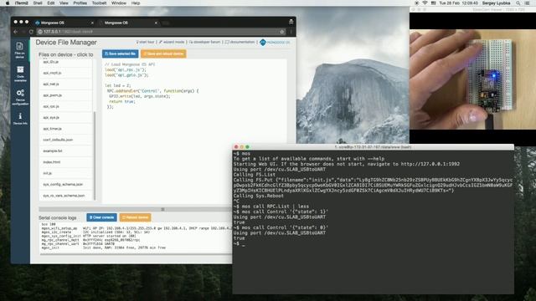Image resolution: width=536 pixels, height=301 pixels.
Task: Select init.js in file list
Action: pyautogui.click(x=65, y=173)
